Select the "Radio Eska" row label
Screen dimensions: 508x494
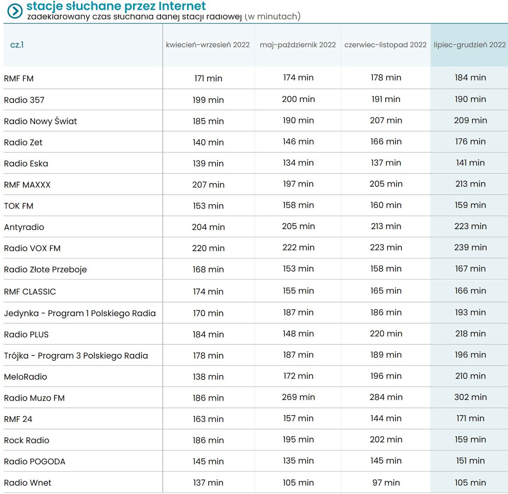click(x=26, y=164)
